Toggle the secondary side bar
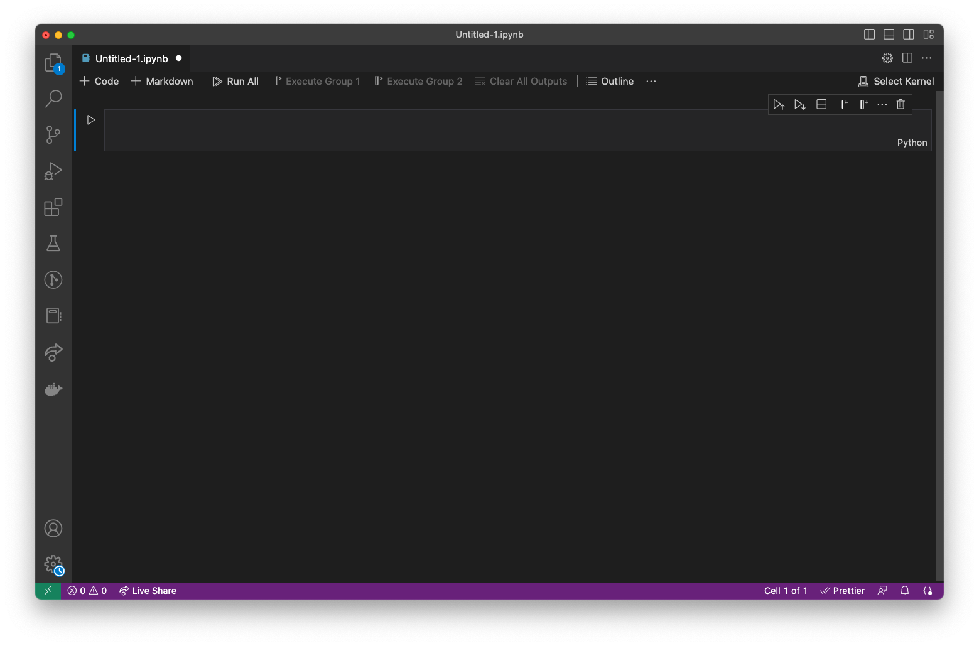 [909, 35]
